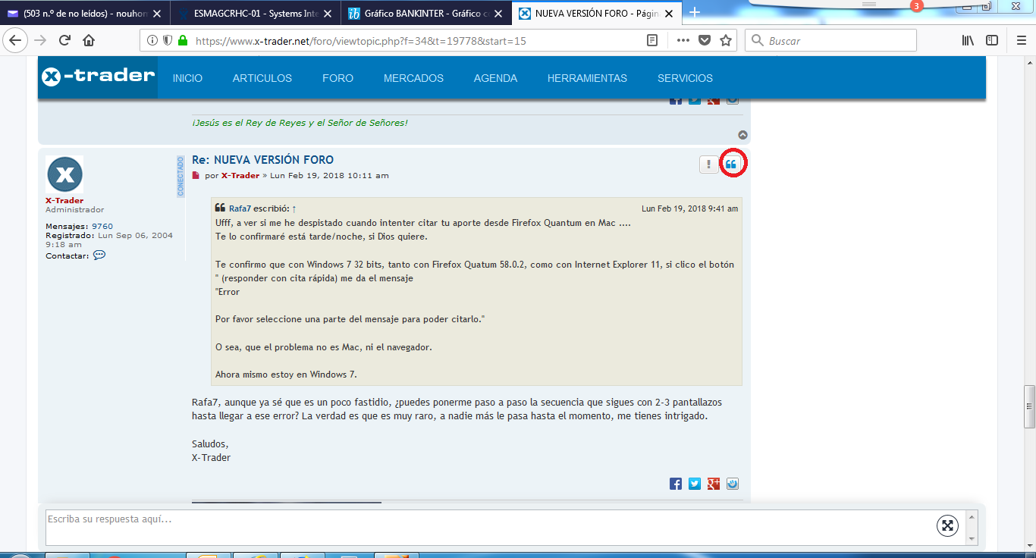Click the reply box scroll-up arrow
Screen dimensions: 1036x558
coord(972,516)
